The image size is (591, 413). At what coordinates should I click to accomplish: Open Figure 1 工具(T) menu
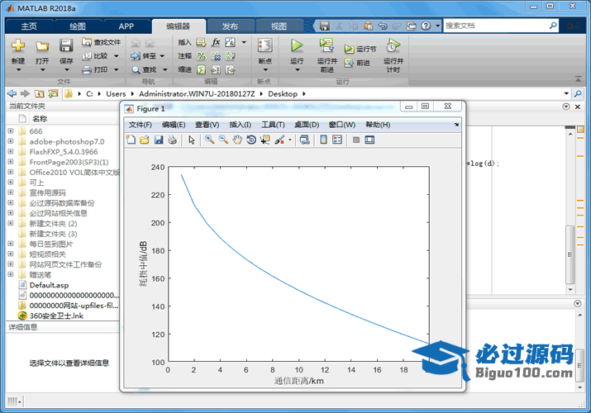pyautogui.click(x=273, y=125)
